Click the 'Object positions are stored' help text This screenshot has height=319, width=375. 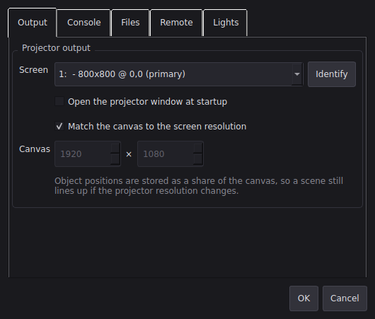(199, 186)
